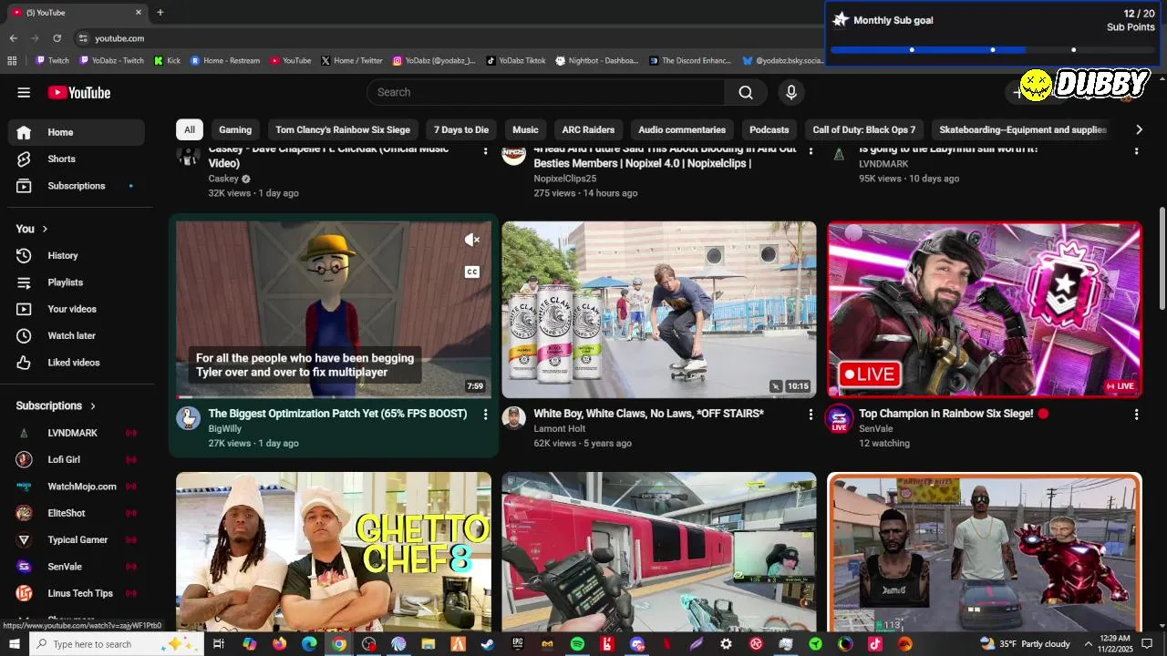The height and width of the screenshot is (656, 1167).
Task: Click the magnifier search button
Action: [x=746, y=92]
